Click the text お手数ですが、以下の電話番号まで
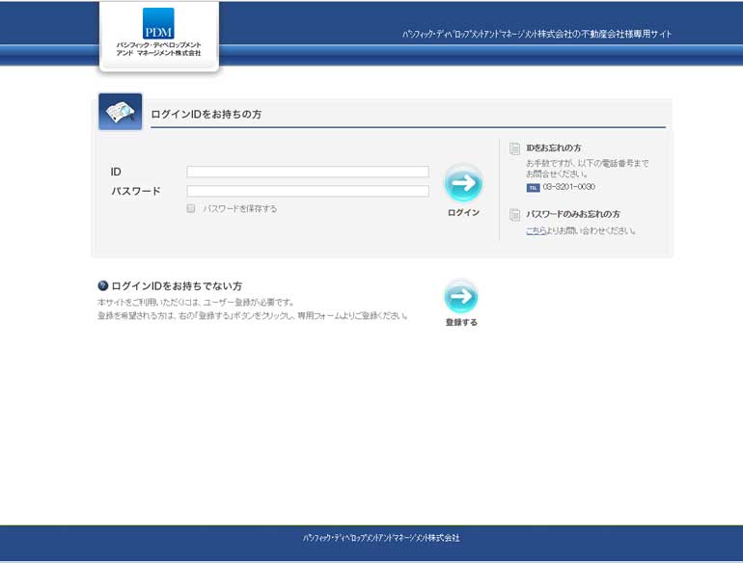Viewport: 743px width, 563px height. tap(587, 163)
